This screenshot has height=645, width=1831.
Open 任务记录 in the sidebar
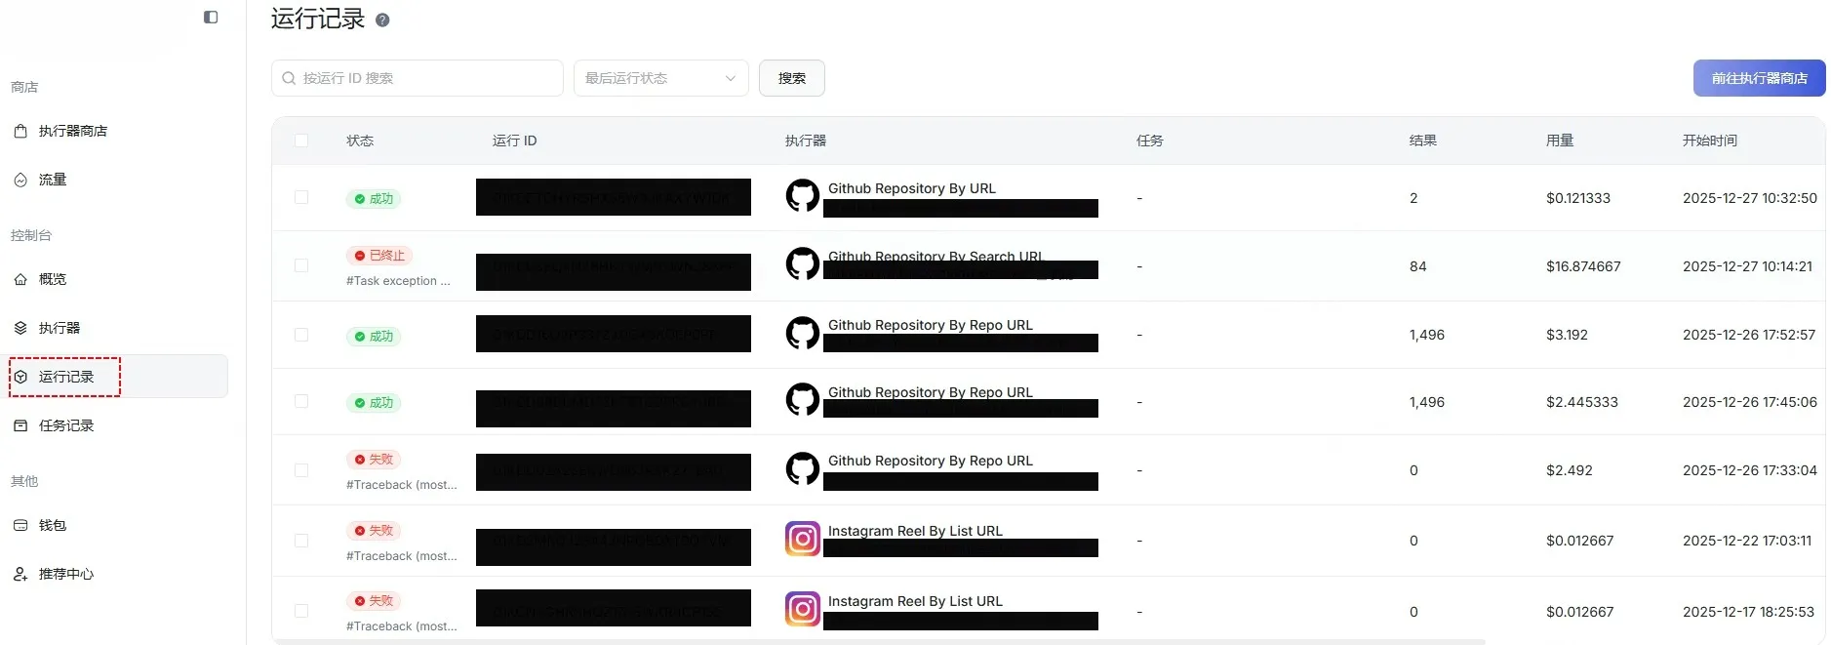click(66, 425)
